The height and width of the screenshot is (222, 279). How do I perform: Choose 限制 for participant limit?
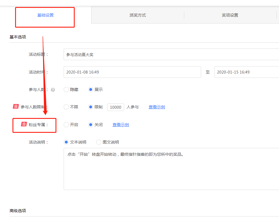point(91,107)
